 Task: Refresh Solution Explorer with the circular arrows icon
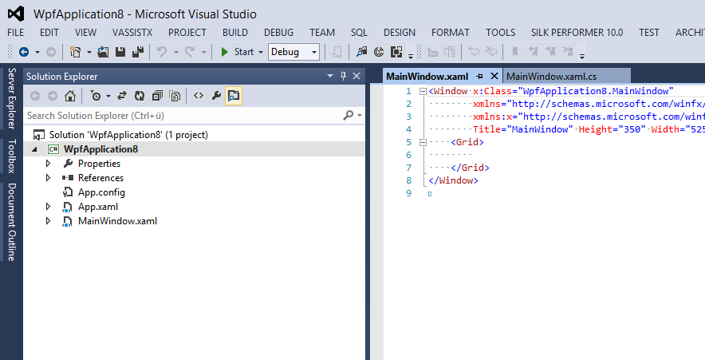[x=140, y=96]
